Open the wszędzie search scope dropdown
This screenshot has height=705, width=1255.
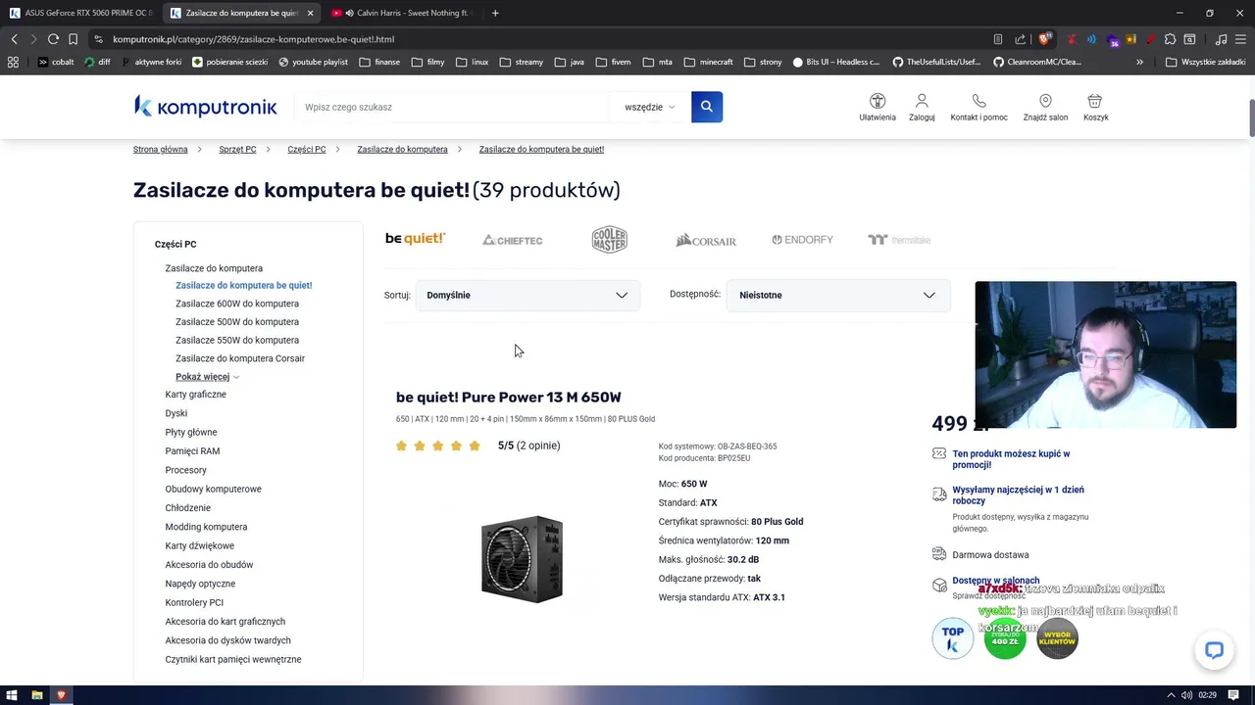click(x=649, y=107)
